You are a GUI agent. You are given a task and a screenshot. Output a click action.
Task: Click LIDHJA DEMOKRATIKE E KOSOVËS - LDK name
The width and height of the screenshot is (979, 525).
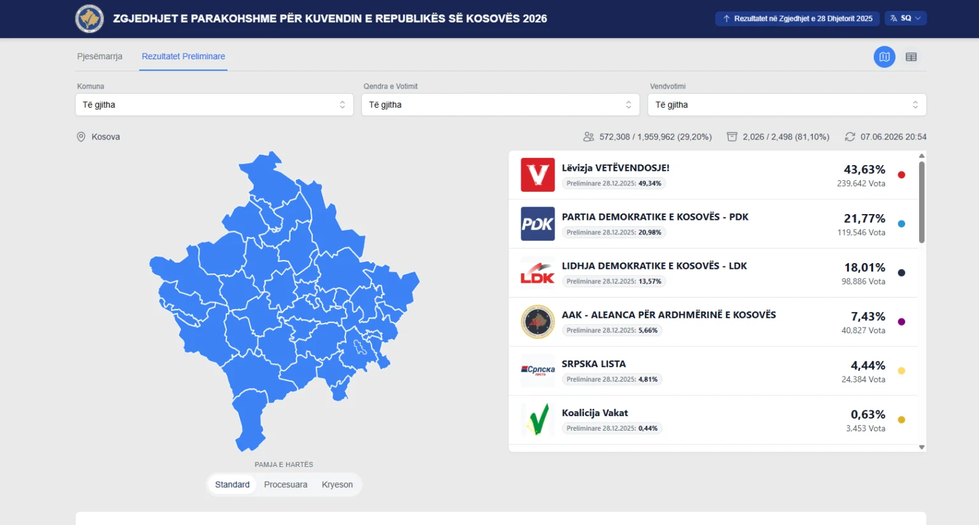tap(655, 266)
